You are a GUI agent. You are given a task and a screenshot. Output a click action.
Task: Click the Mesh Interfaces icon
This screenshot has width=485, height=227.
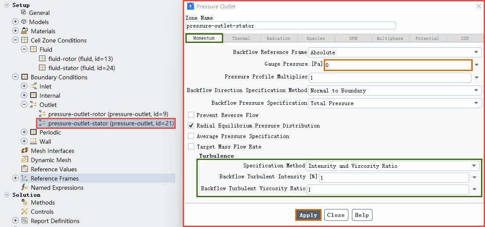[25, 151]
